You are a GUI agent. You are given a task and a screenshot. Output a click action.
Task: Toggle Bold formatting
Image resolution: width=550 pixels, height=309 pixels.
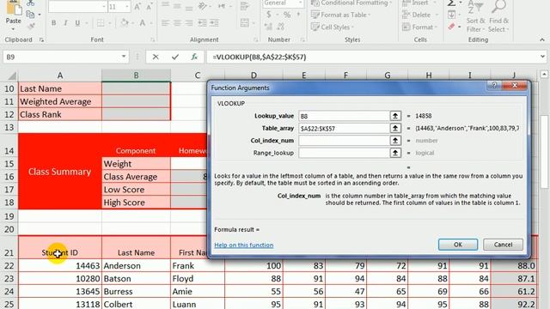(x=53, y=23)
